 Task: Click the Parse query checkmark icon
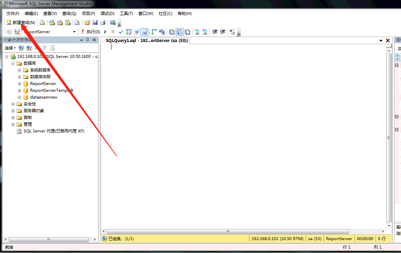[x=121, y=32]
